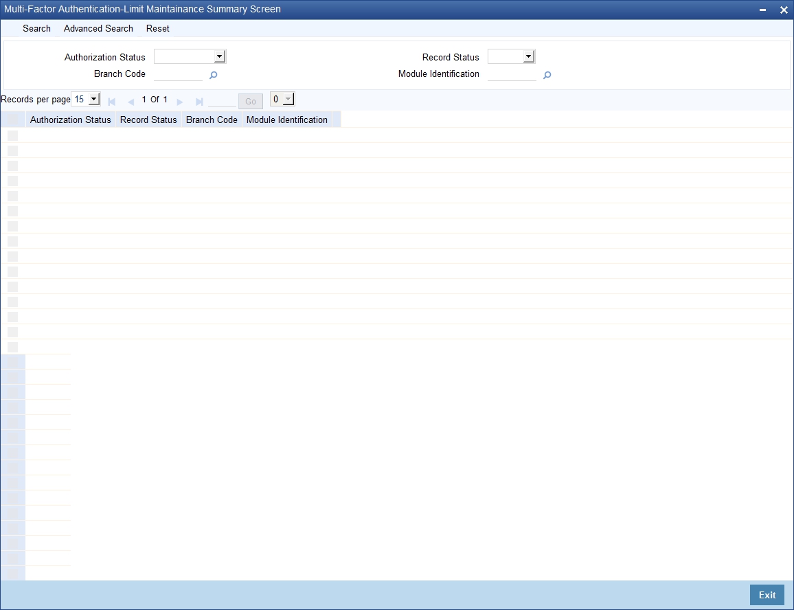
Task: Sort by Record Status column header
Action: coord(148,120)
